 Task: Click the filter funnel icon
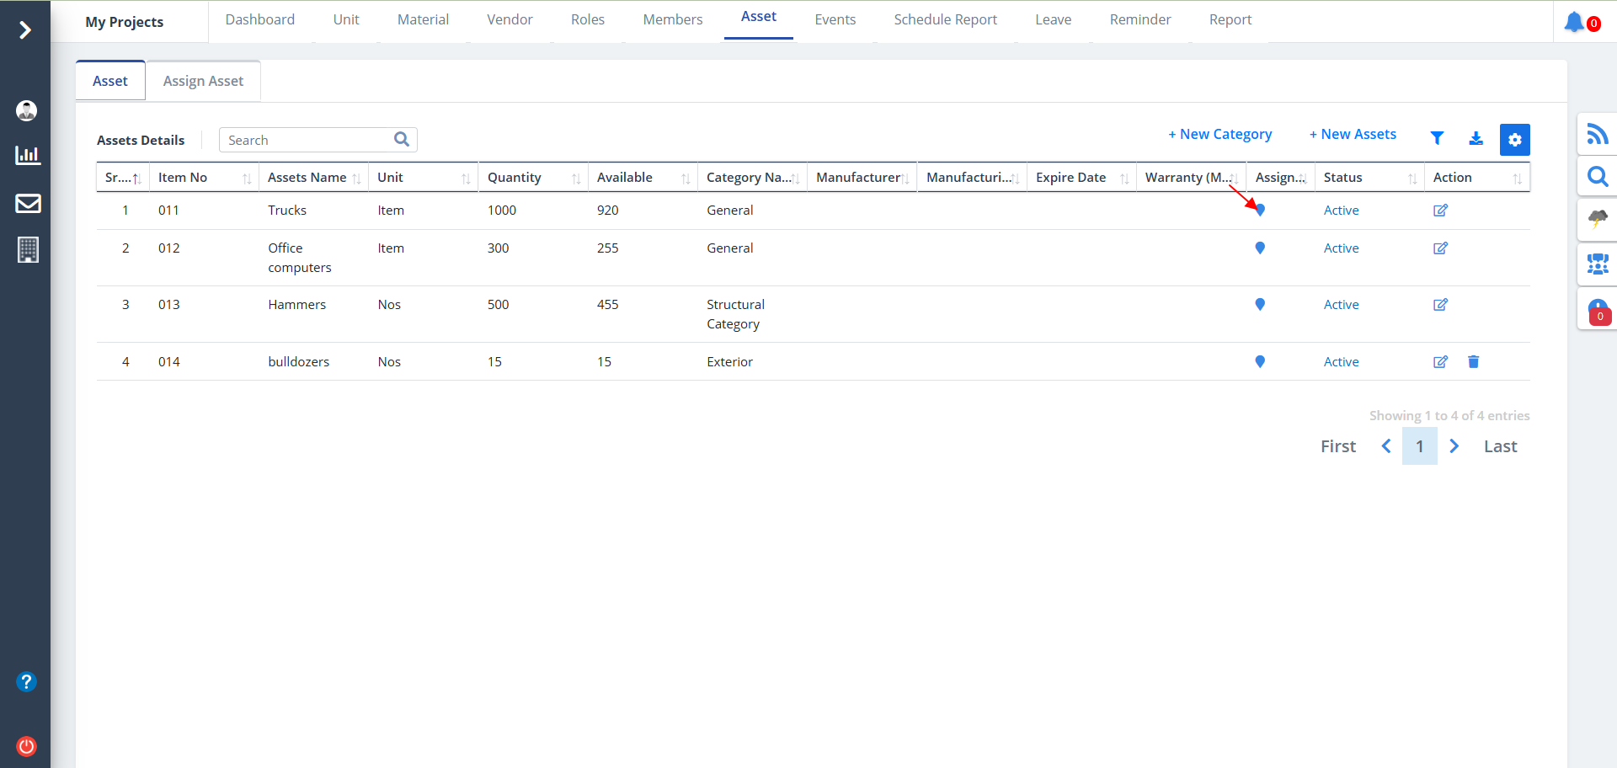1437,138
